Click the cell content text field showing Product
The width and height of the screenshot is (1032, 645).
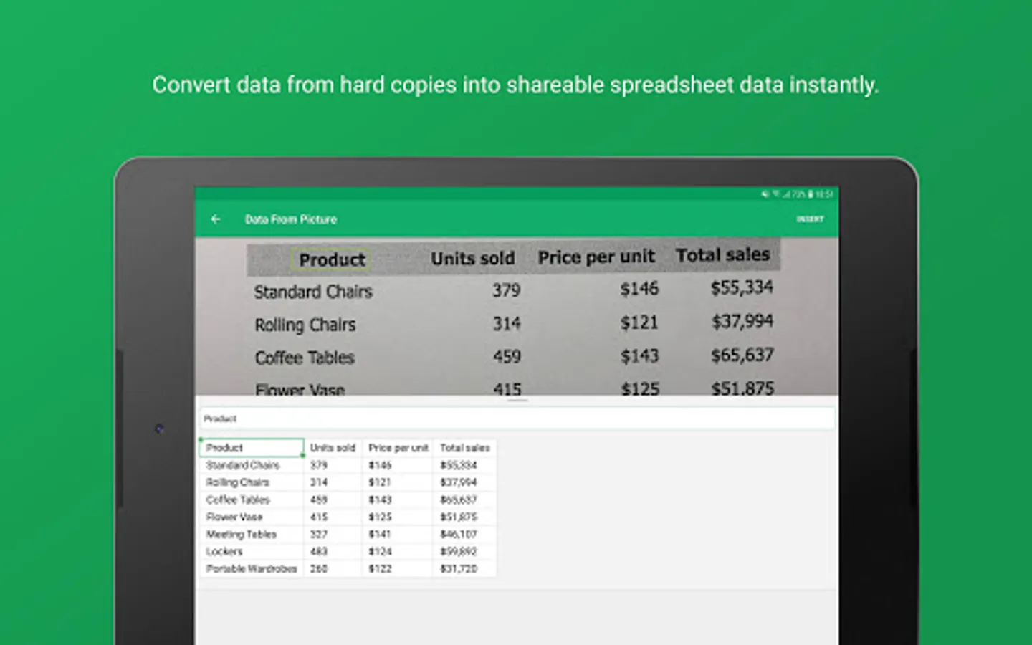(x=517, y=419)
